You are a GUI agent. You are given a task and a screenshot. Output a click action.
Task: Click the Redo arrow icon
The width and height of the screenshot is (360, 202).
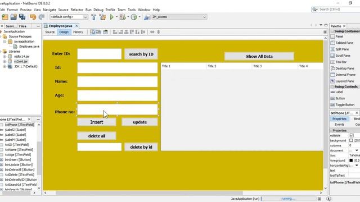click(x=42, y=17)
